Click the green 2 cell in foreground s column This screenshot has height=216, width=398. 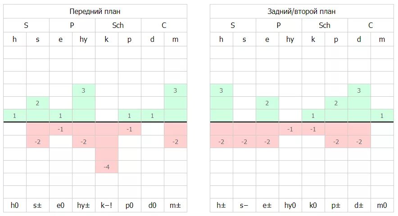pos(37,103)
